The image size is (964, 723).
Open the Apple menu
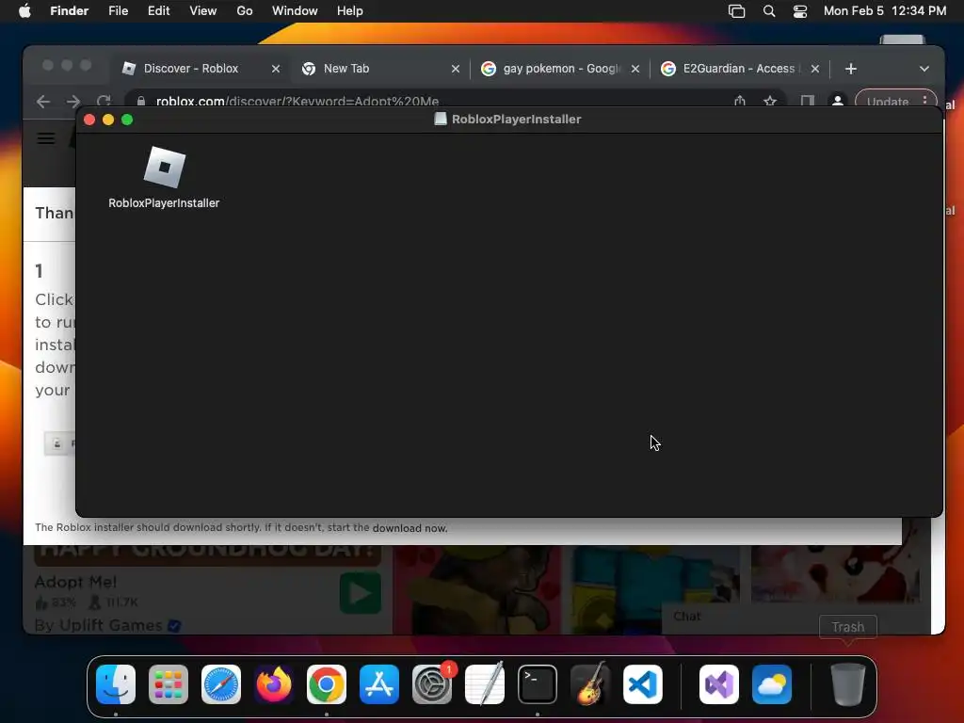point(24,11)
